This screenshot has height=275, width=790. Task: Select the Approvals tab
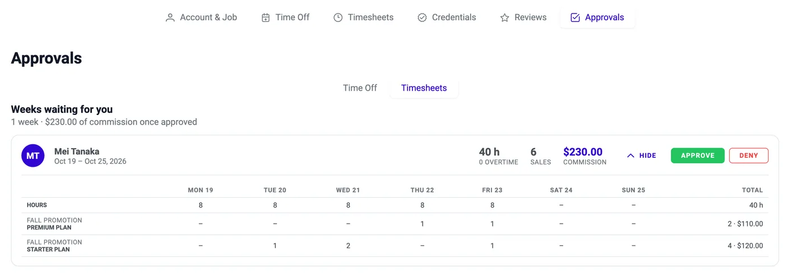(597, 17)
